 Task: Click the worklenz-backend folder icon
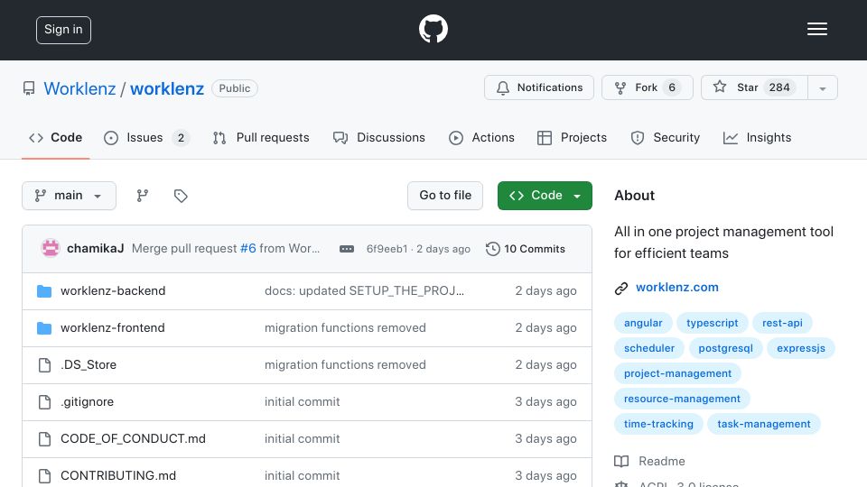click(44, 291)
